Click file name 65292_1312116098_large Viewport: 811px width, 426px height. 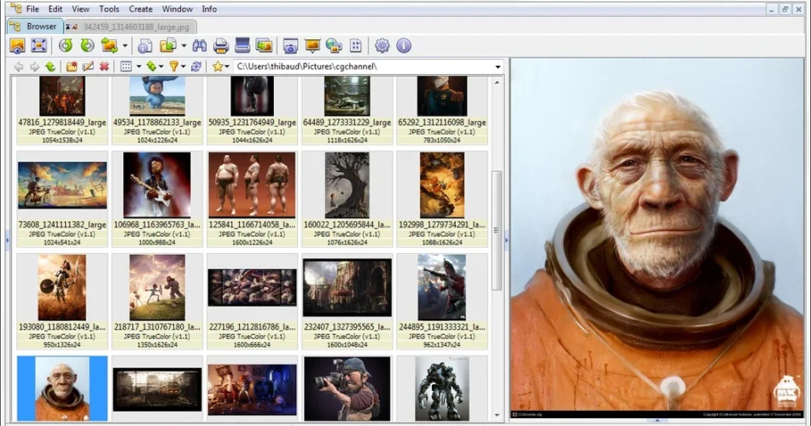coord(442,123)
